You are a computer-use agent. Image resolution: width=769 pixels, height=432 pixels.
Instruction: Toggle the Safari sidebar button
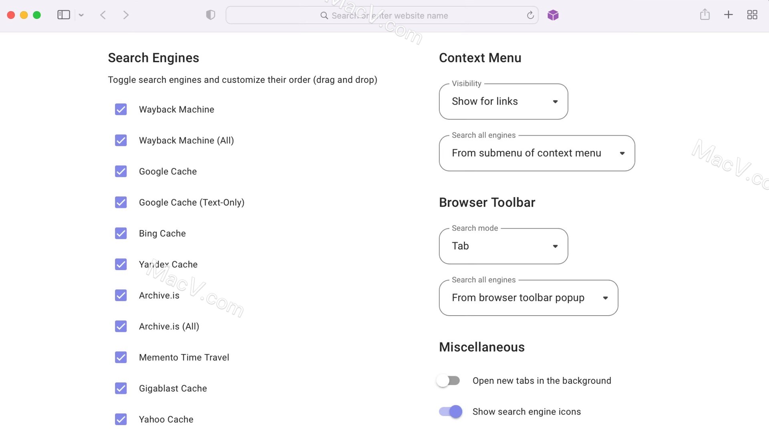(x=64, y=15)
